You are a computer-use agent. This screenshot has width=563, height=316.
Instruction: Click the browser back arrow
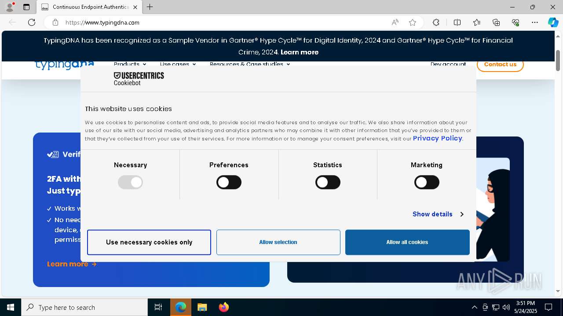(x=12, y=22)
